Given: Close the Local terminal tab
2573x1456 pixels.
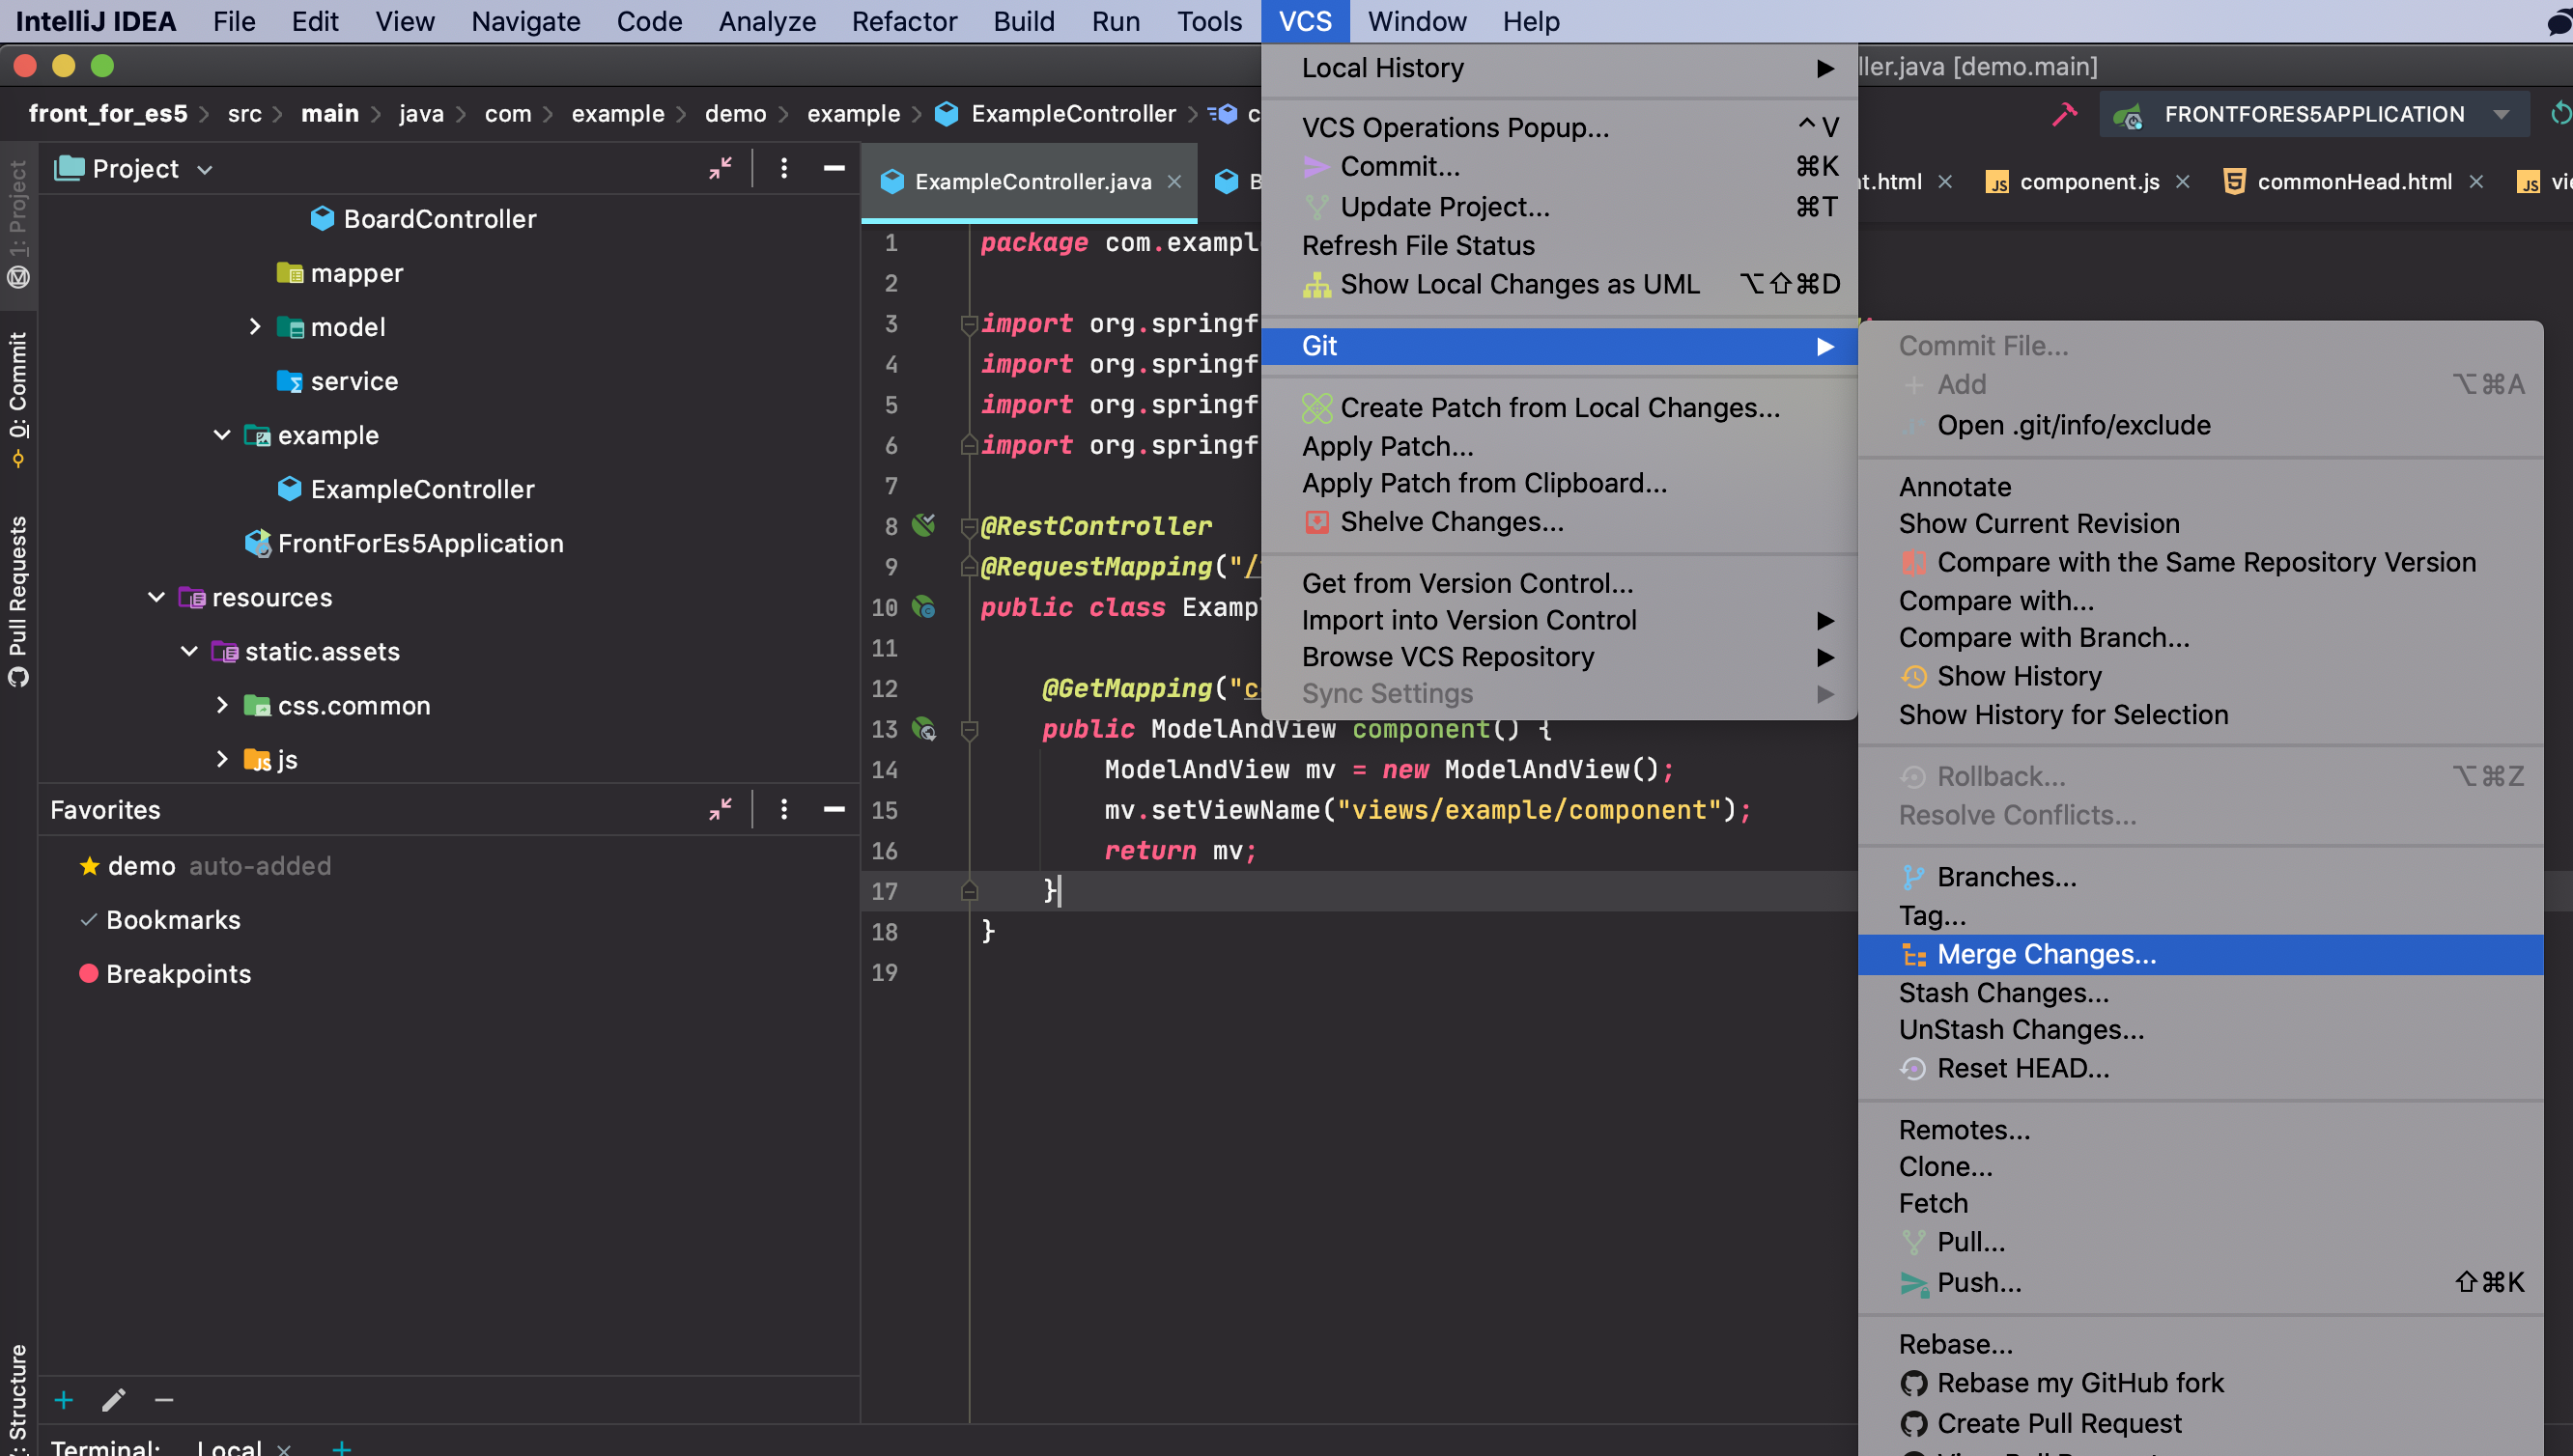Looking at the screenshot, I should (284, 1449).
